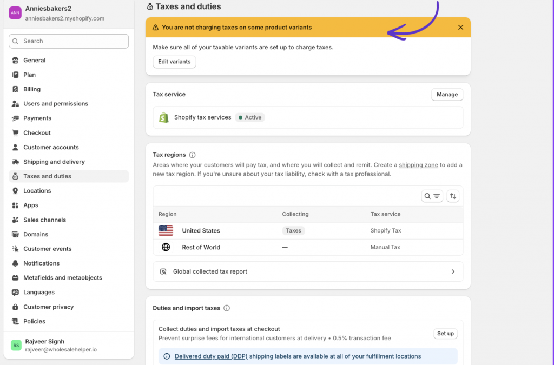
Task: Click rajveer@wholesalehelper.io email
Action: 61,350
